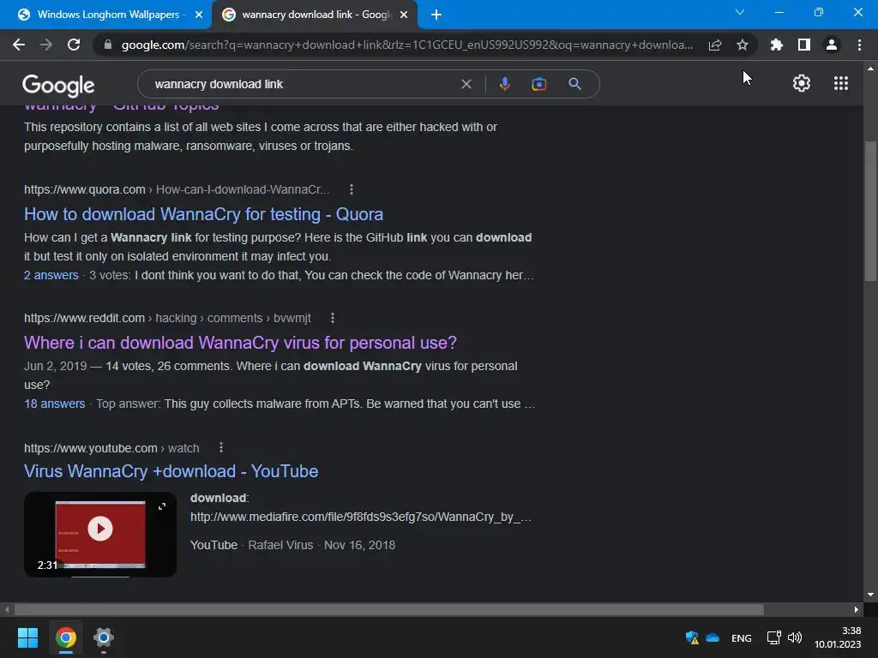The height and width of the screenshot is (658, 878).
Task: Click horizontal scrollbar left arrow
Action: click(x=7, y=609)
